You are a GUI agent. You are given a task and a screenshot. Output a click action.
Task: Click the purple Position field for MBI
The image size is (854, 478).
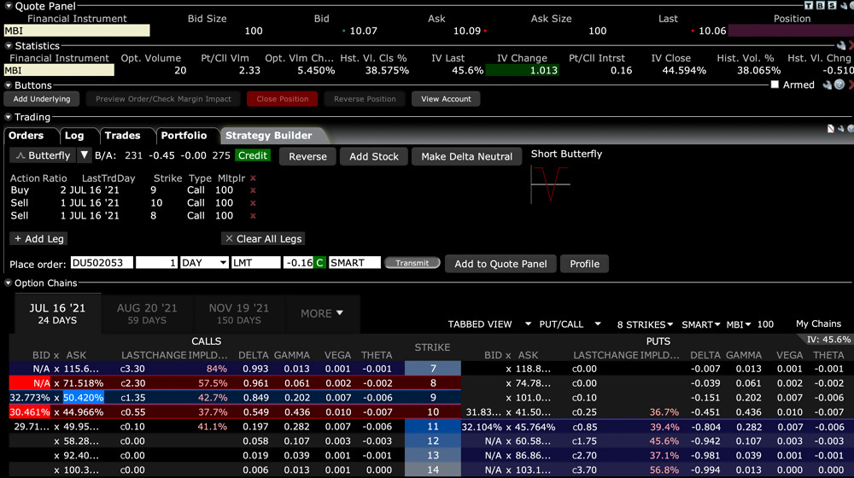pos(790,31)
